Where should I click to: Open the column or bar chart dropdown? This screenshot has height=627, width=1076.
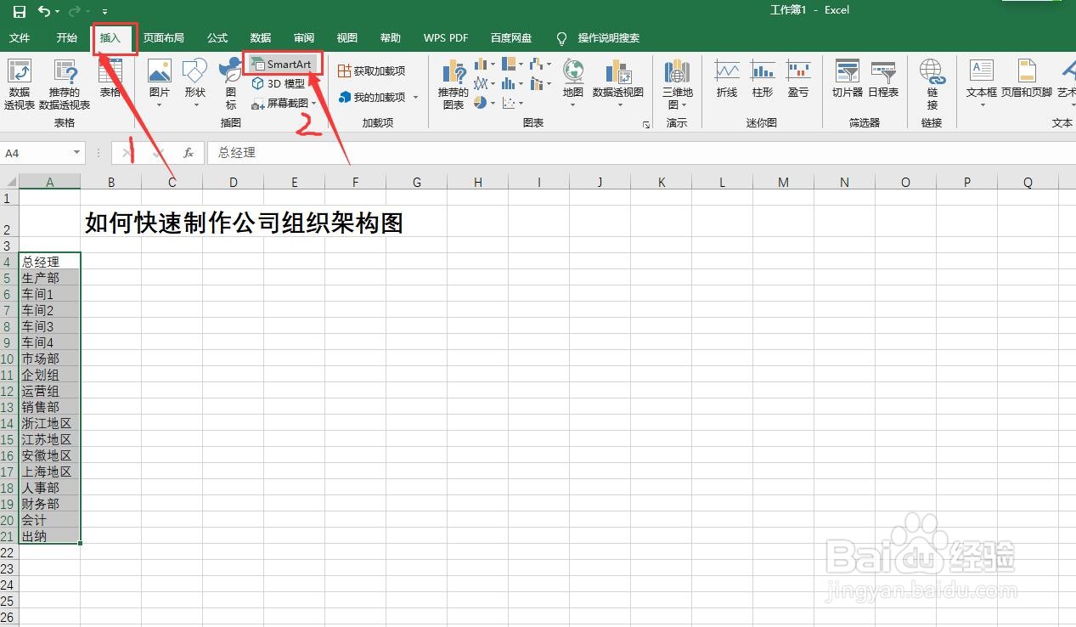pos(484,65)
